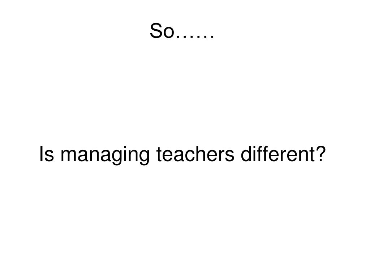370x277 pixels.
Task: Click the word "Is" in the question
Action: (47, 154)
